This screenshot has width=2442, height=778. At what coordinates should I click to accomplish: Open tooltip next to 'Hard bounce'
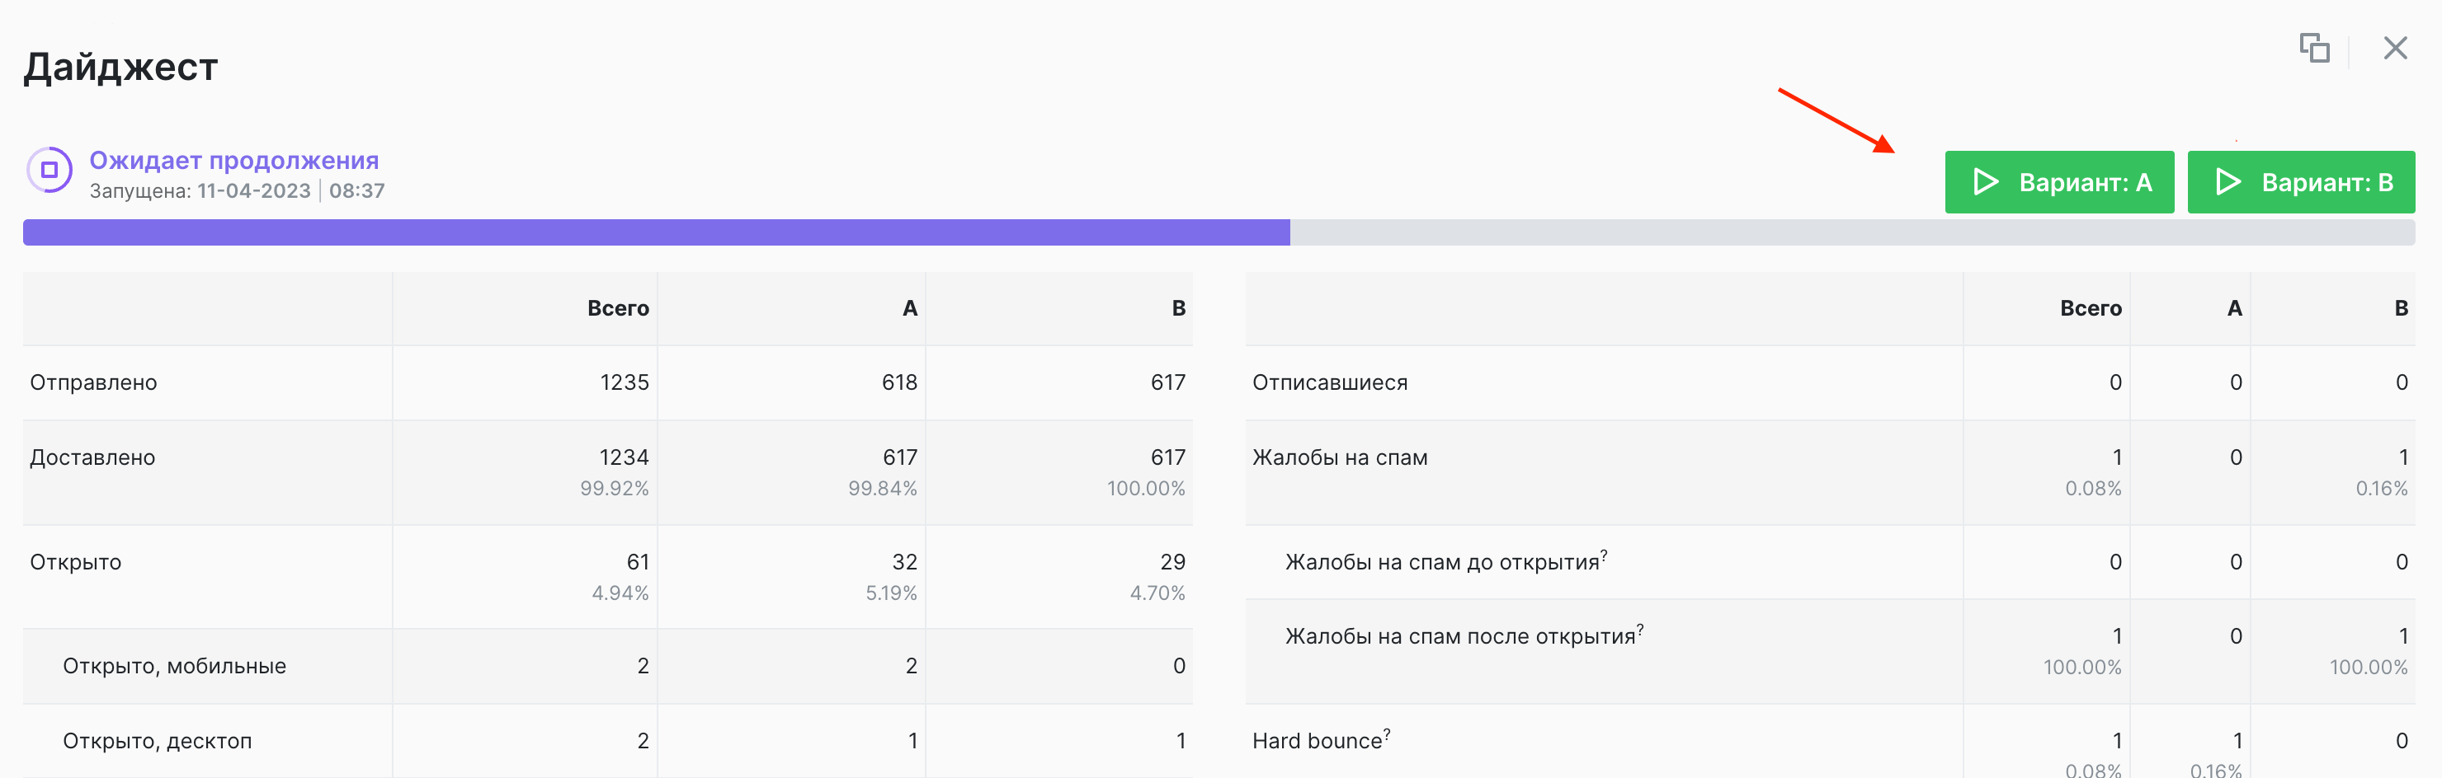click(x=1385, y=733)
